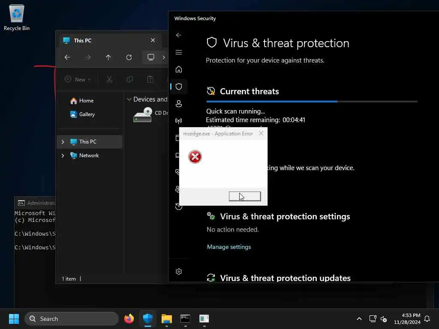The width and height of the screenshot is (439, 329).
Task: Open the This PC tab in File Explorer
Action: pos(109,41)
